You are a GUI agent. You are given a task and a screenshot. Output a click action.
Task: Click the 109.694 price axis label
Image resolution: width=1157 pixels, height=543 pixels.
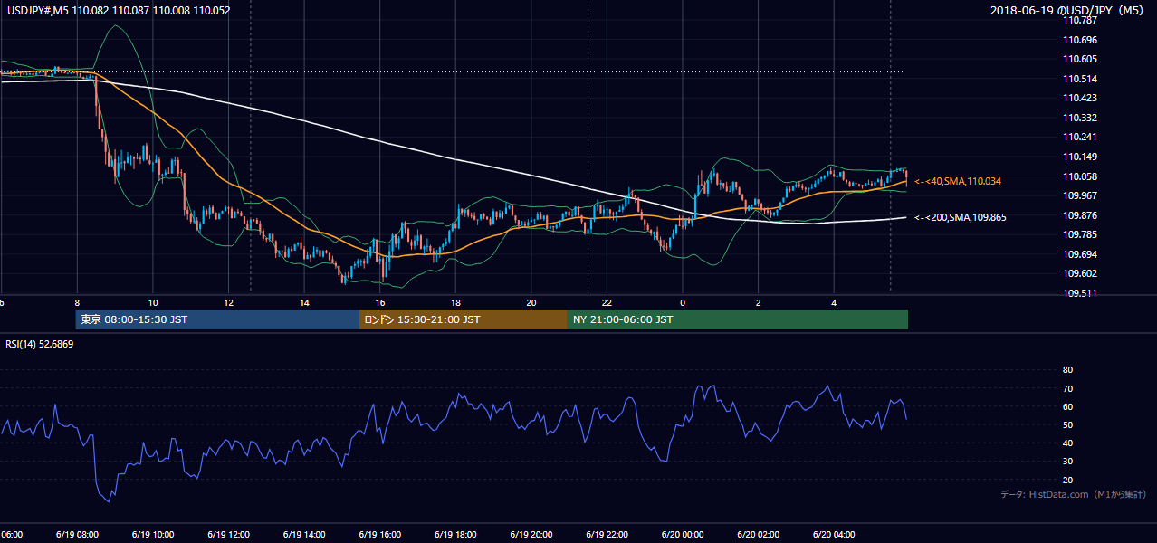1080,254
